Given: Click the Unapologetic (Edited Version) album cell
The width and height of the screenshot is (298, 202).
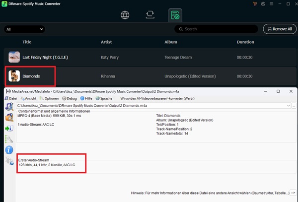Looking at the screenshot, I should pos(190,76).
